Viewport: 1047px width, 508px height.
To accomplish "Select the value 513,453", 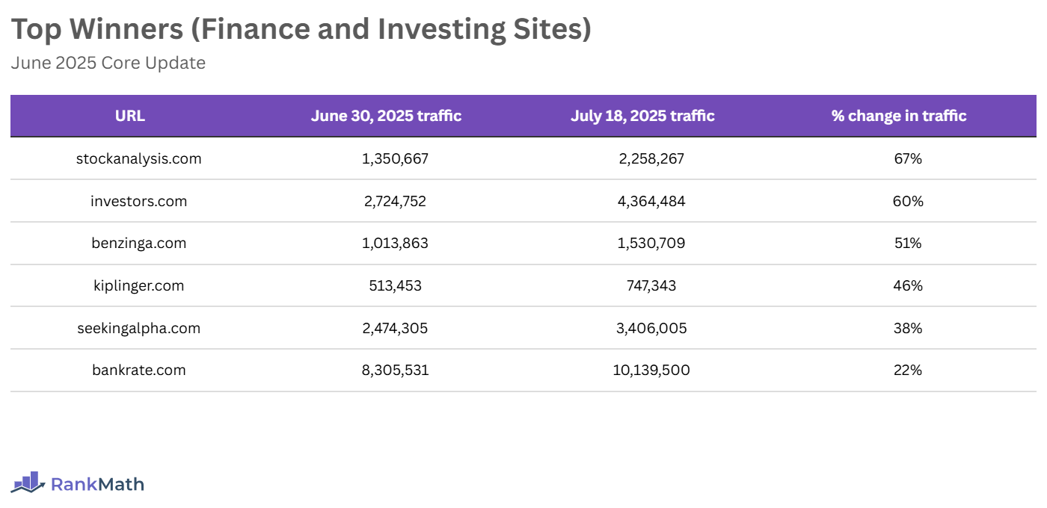I will 395,285.
